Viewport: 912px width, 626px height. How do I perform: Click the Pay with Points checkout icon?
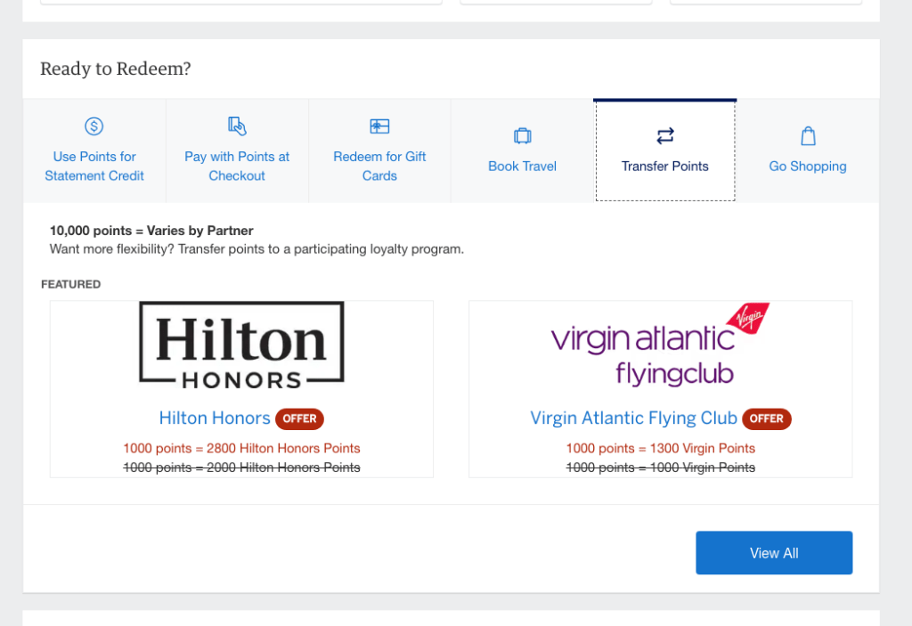point(237,126)
